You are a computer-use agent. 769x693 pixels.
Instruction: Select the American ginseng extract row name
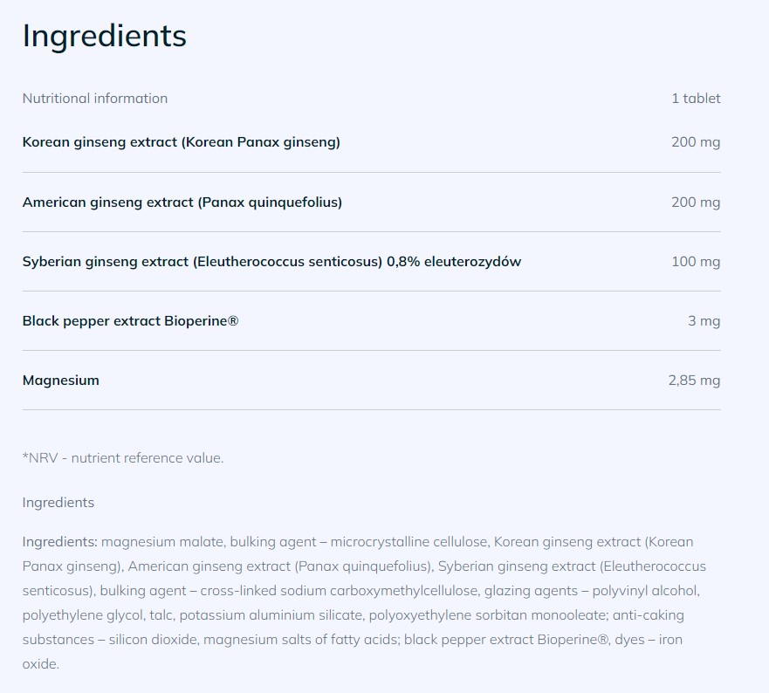(182, 202)
